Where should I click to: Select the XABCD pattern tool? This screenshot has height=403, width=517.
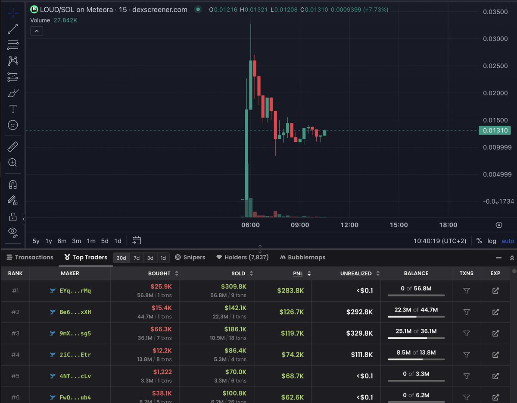[13, 61]
